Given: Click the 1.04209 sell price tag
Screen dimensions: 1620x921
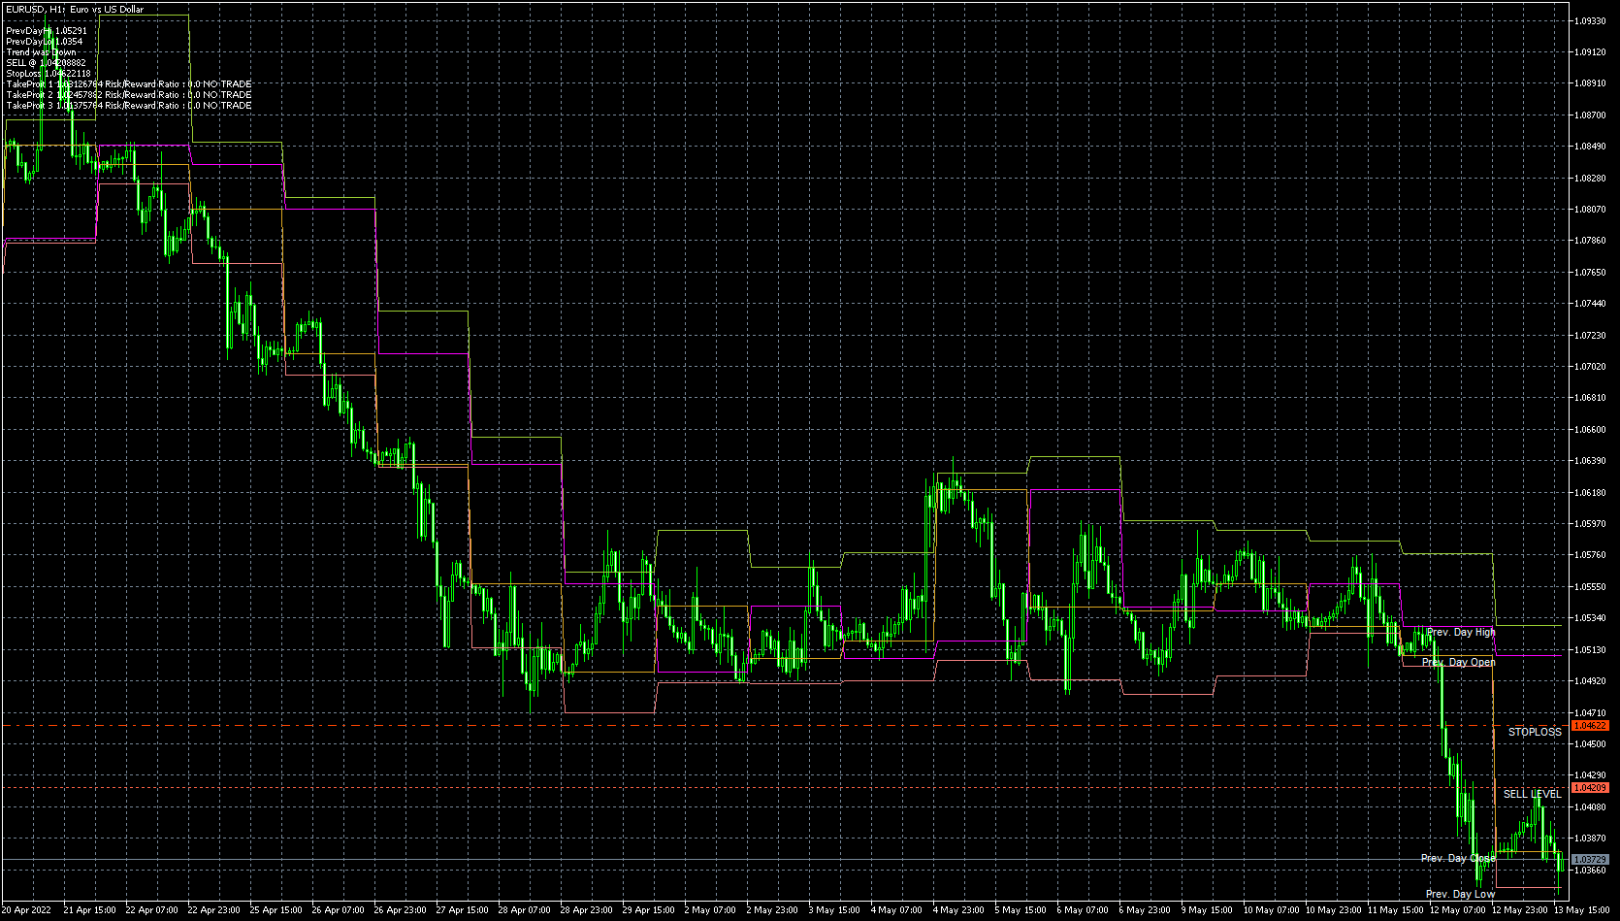Looking at the screenshot, I should (x=1590, y=788).
